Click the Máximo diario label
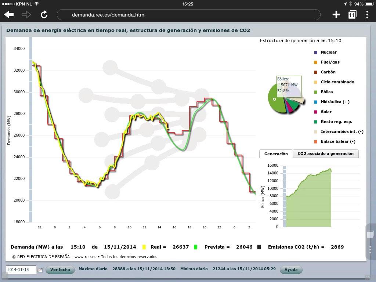This screenshot has height=282, width=376. [93, 269]
